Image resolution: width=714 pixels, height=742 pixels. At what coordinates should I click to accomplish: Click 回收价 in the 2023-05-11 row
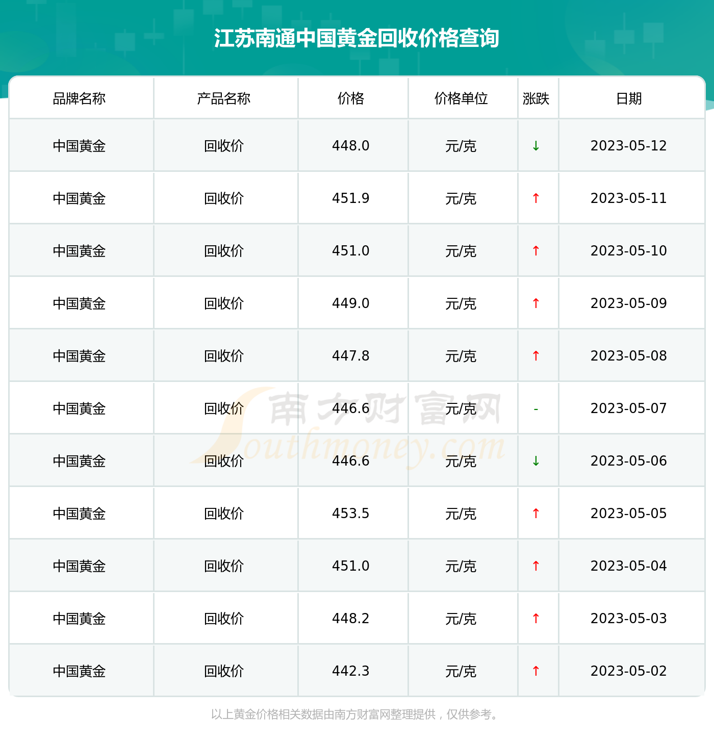[x=224, y=198]
